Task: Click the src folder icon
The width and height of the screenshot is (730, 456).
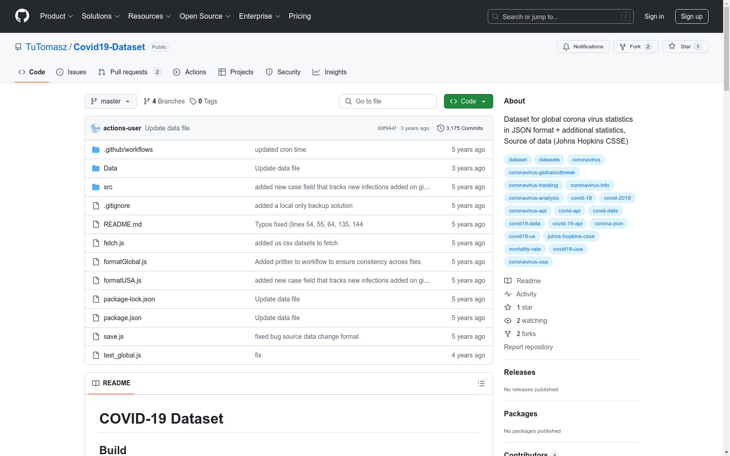Action: click(x=96, y=187)
